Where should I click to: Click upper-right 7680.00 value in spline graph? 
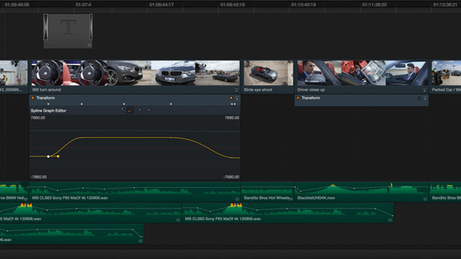[232, 118]
